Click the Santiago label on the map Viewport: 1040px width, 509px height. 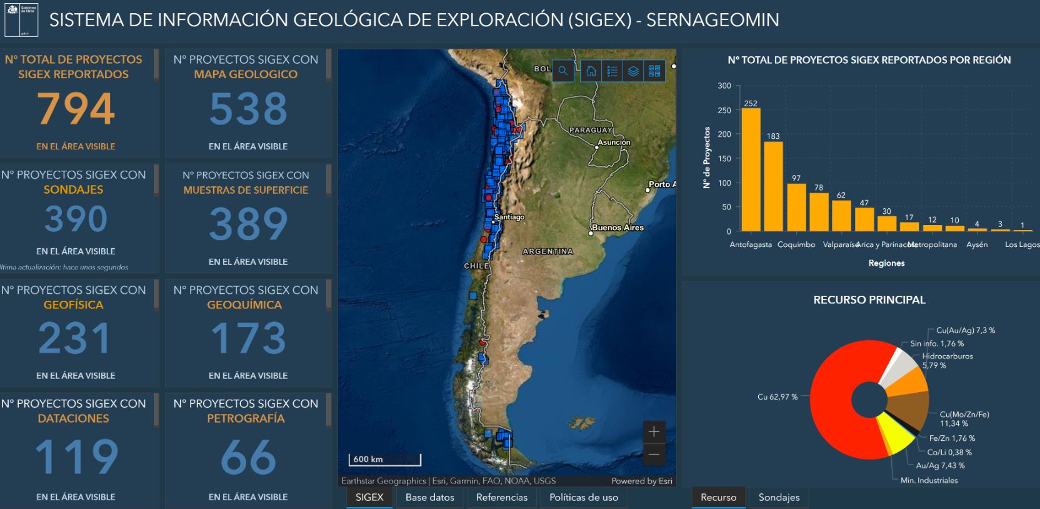pyautogui.click(x=509, y=217)
